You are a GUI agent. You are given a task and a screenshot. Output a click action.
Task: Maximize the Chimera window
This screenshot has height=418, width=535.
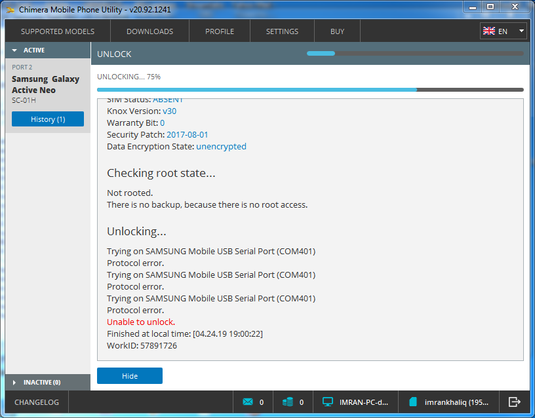(490, 7)
